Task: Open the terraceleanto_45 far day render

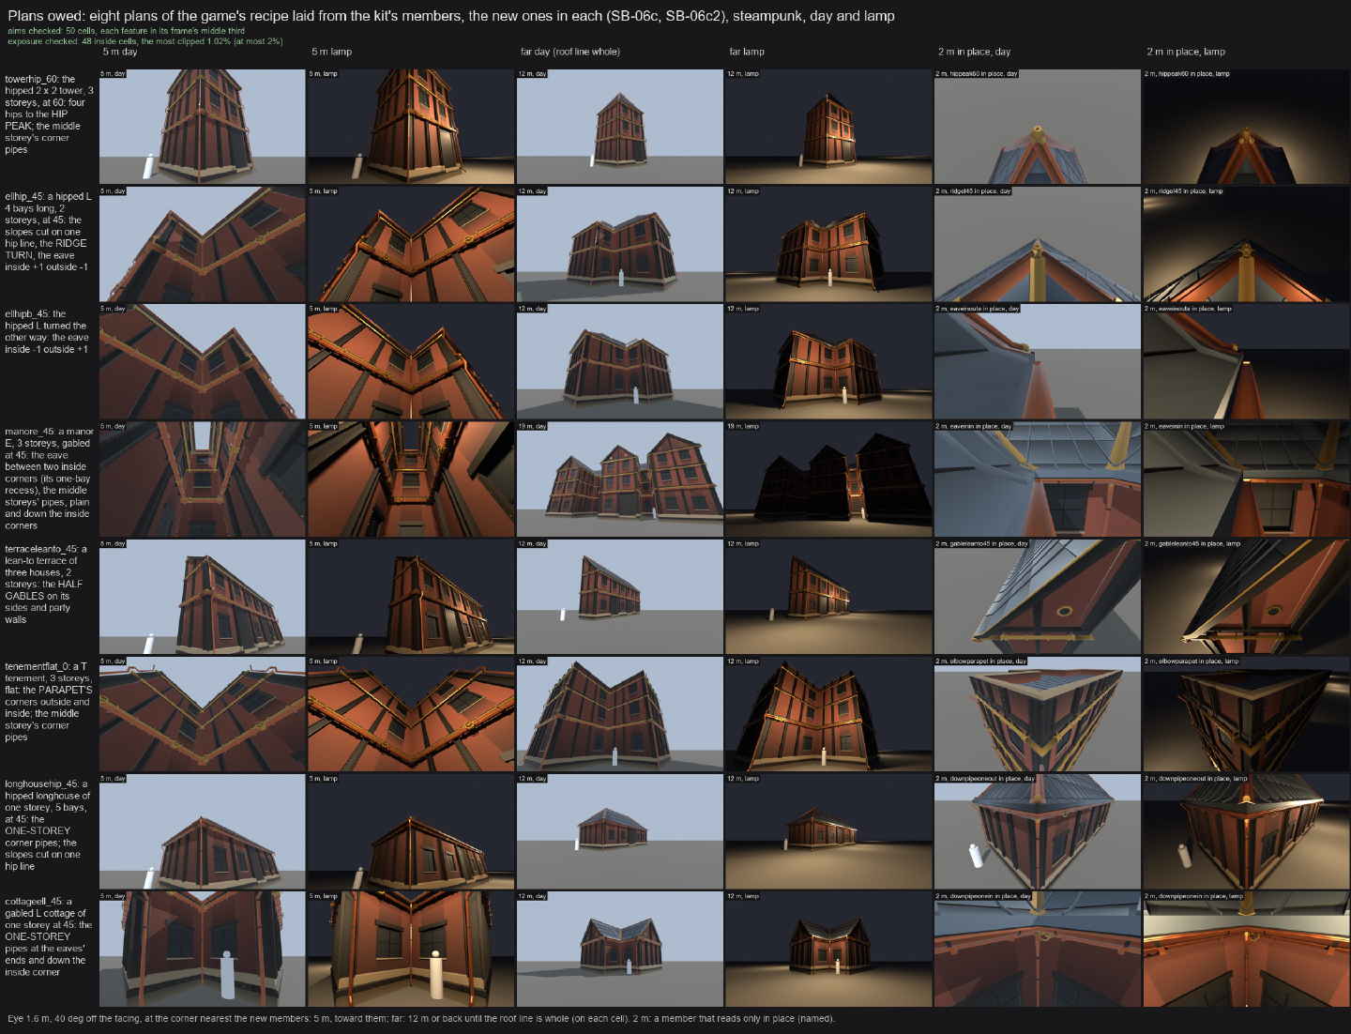Action: (620, 597)
